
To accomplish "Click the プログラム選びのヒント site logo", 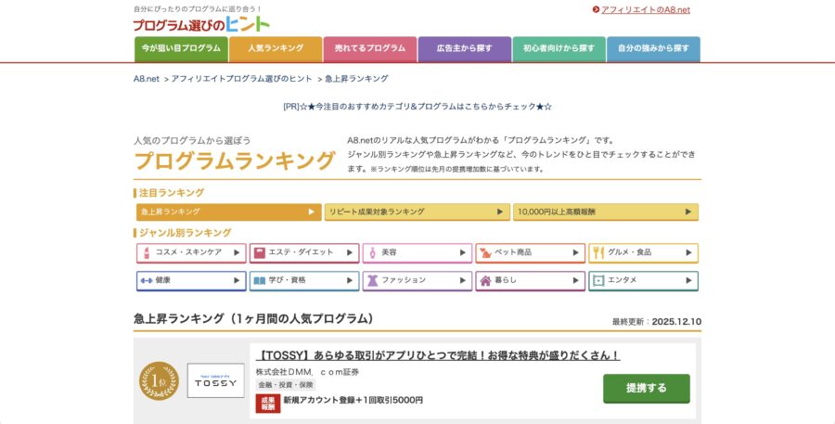I will (x=201, y=24).
